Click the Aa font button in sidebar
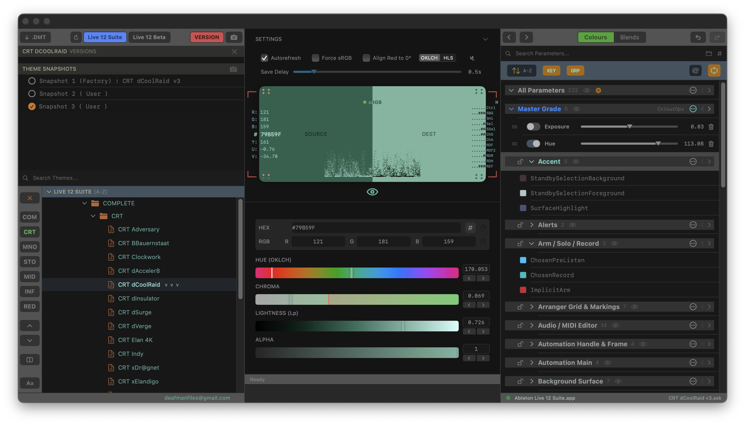745x425 pixels. (x=30, y=383)
